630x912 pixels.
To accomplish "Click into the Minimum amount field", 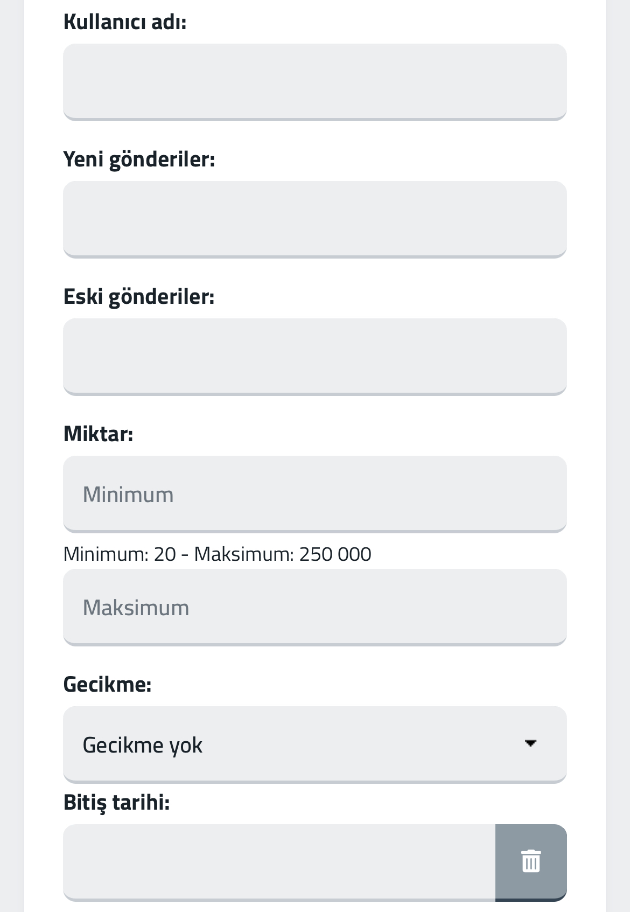I will coord(315,494).
